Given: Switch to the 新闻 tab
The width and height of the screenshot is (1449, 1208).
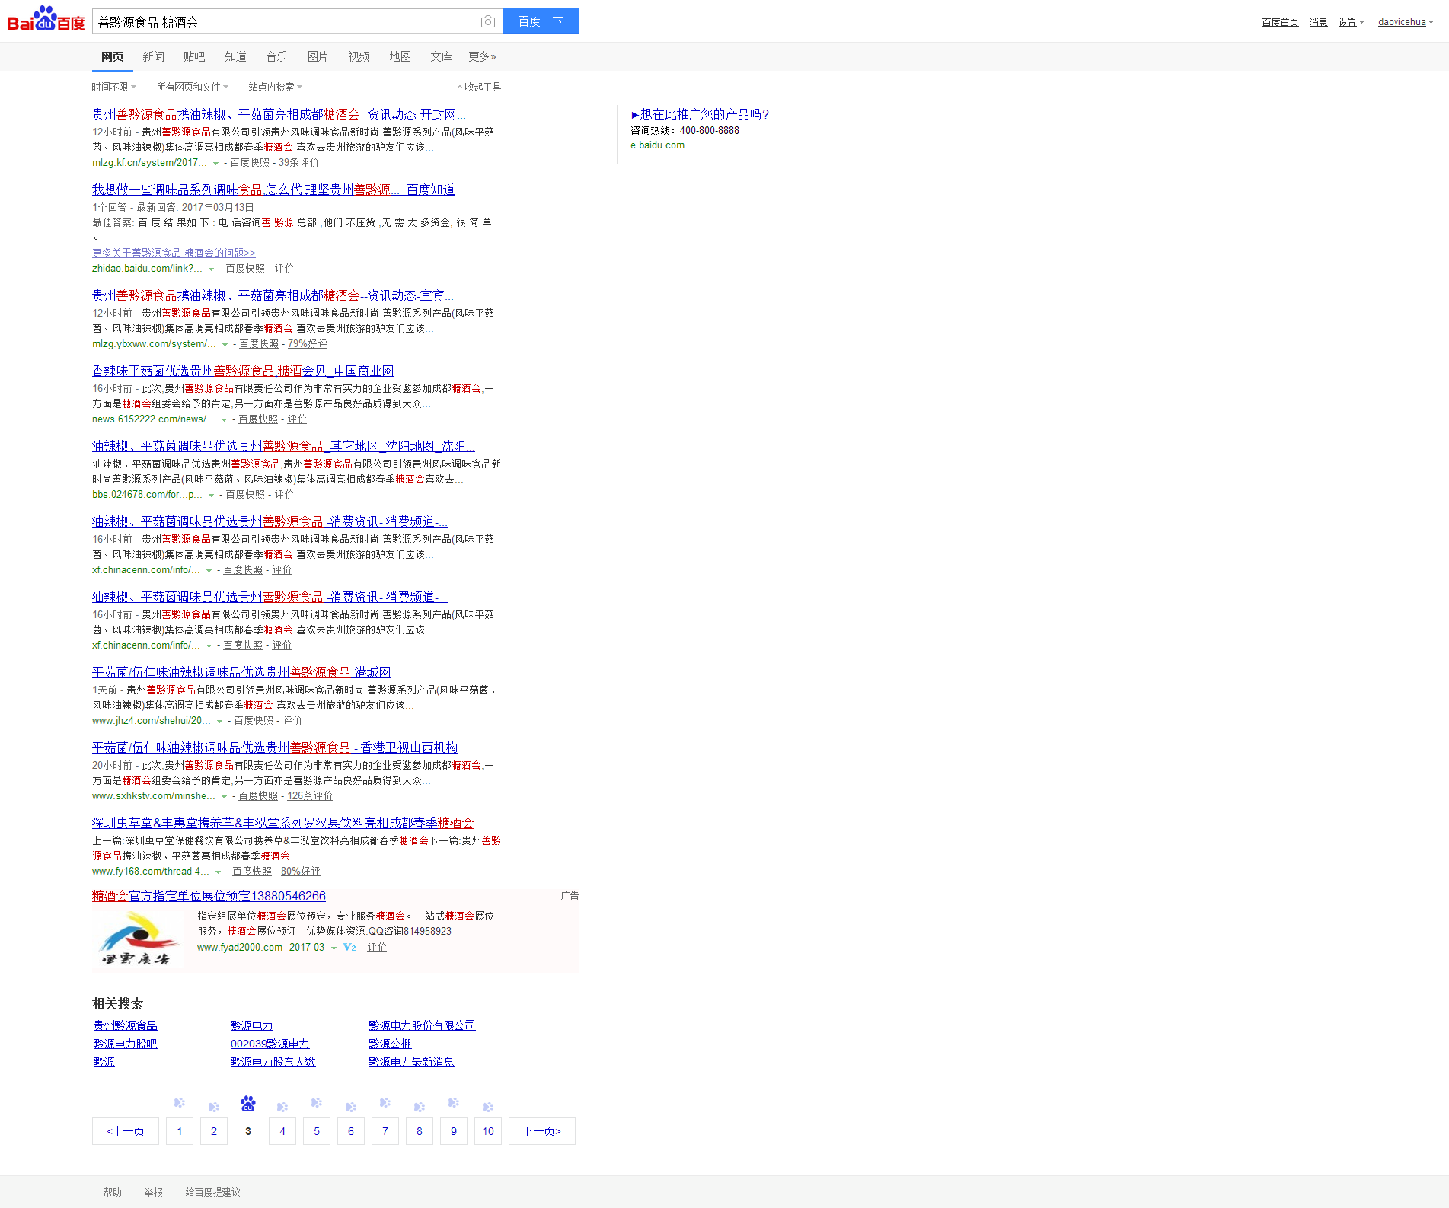Looking at the screenshot, I should tap(153, 56).
